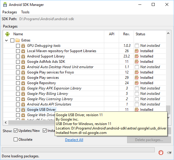The height and width of the screenshot is (160, 174).
Task: Open the Tools menu
Action: pos(25,12)
